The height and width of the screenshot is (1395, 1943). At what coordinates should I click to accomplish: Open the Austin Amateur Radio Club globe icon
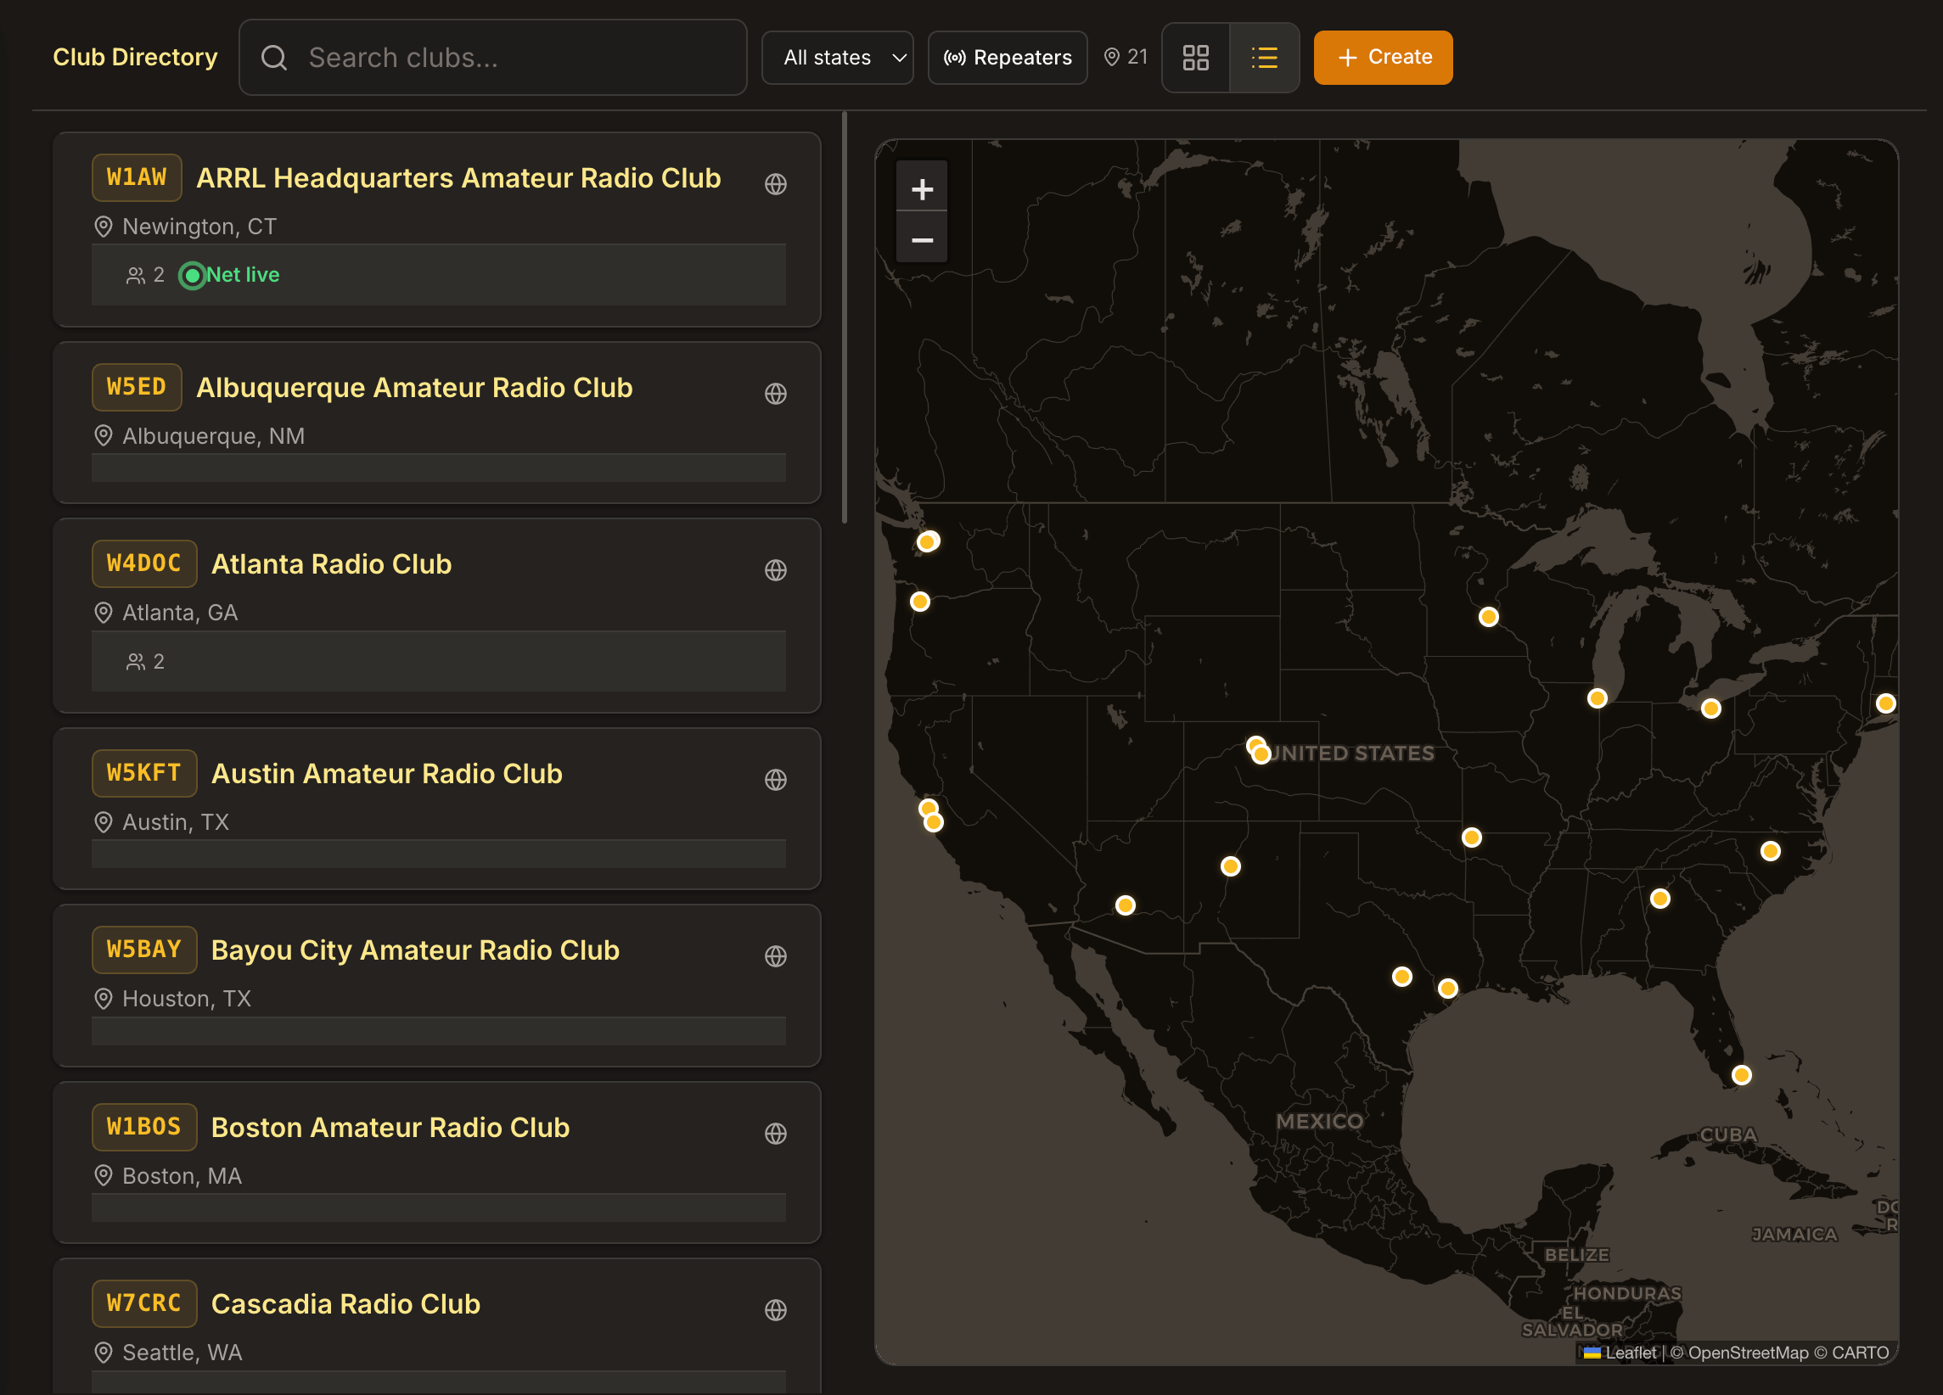tap(775, 780)
